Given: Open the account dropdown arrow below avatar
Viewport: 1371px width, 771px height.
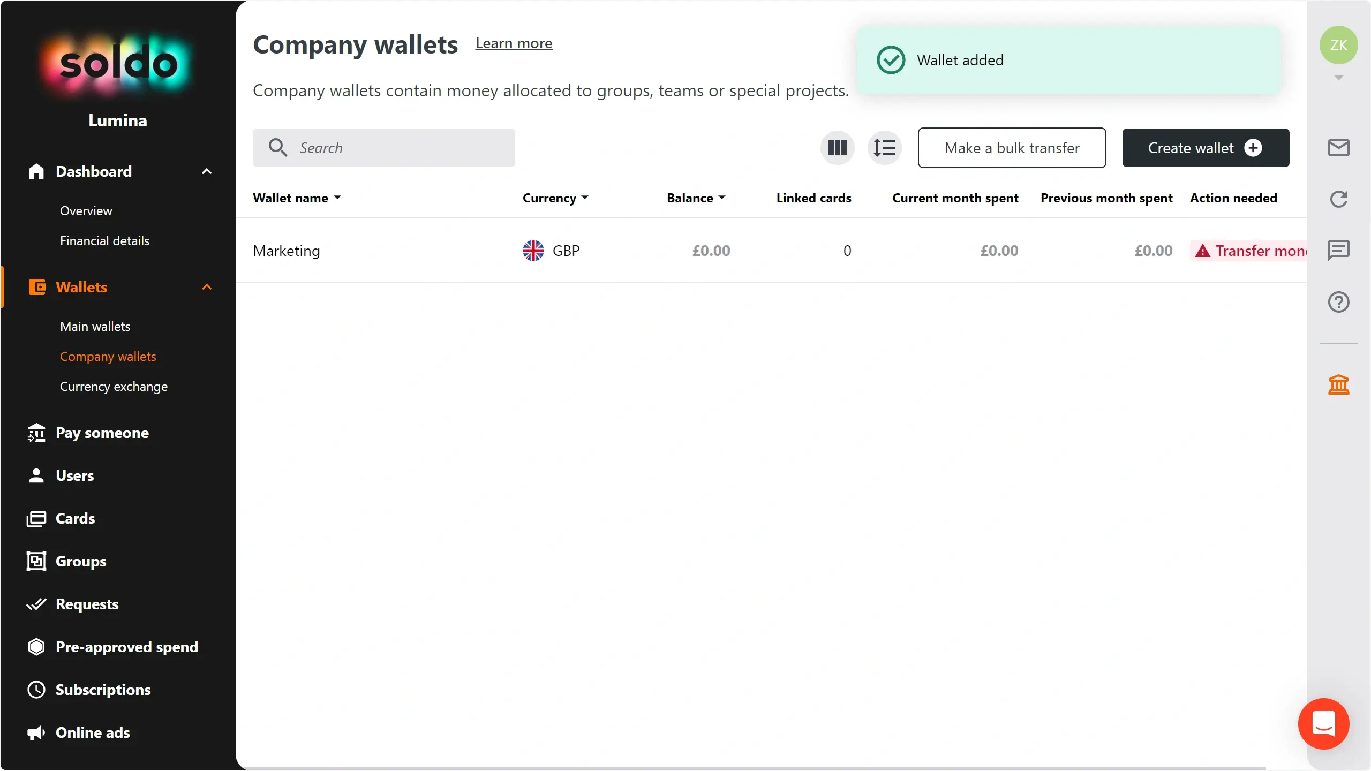Looking at the screenshot, I should [x=1338, y=78].
